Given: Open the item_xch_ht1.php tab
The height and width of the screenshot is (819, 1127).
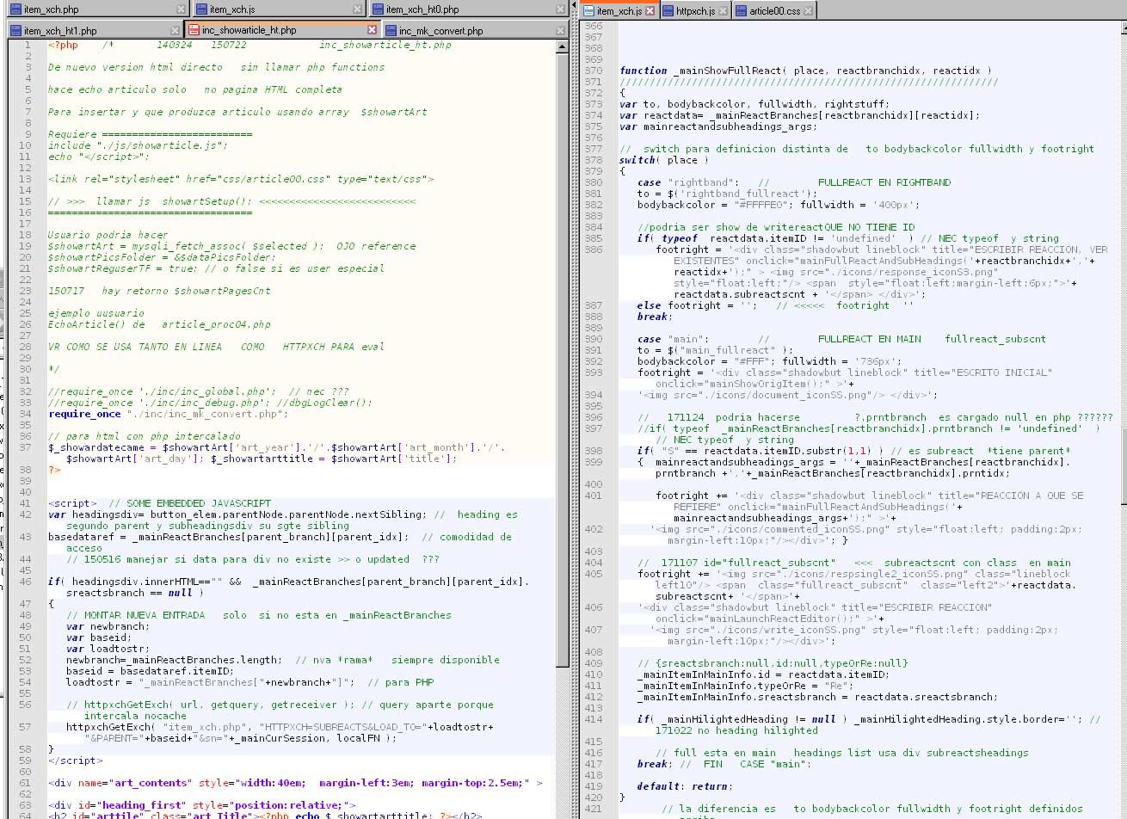Looking at the screenshot, I should [x=93, y=31].
